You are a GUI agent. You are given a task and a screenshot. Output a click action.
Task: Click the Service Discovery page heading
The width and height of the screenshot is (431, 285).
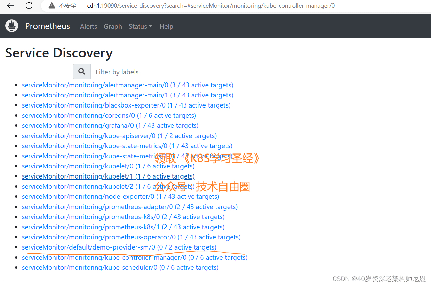pyautogui.click(x=59, y=53)
